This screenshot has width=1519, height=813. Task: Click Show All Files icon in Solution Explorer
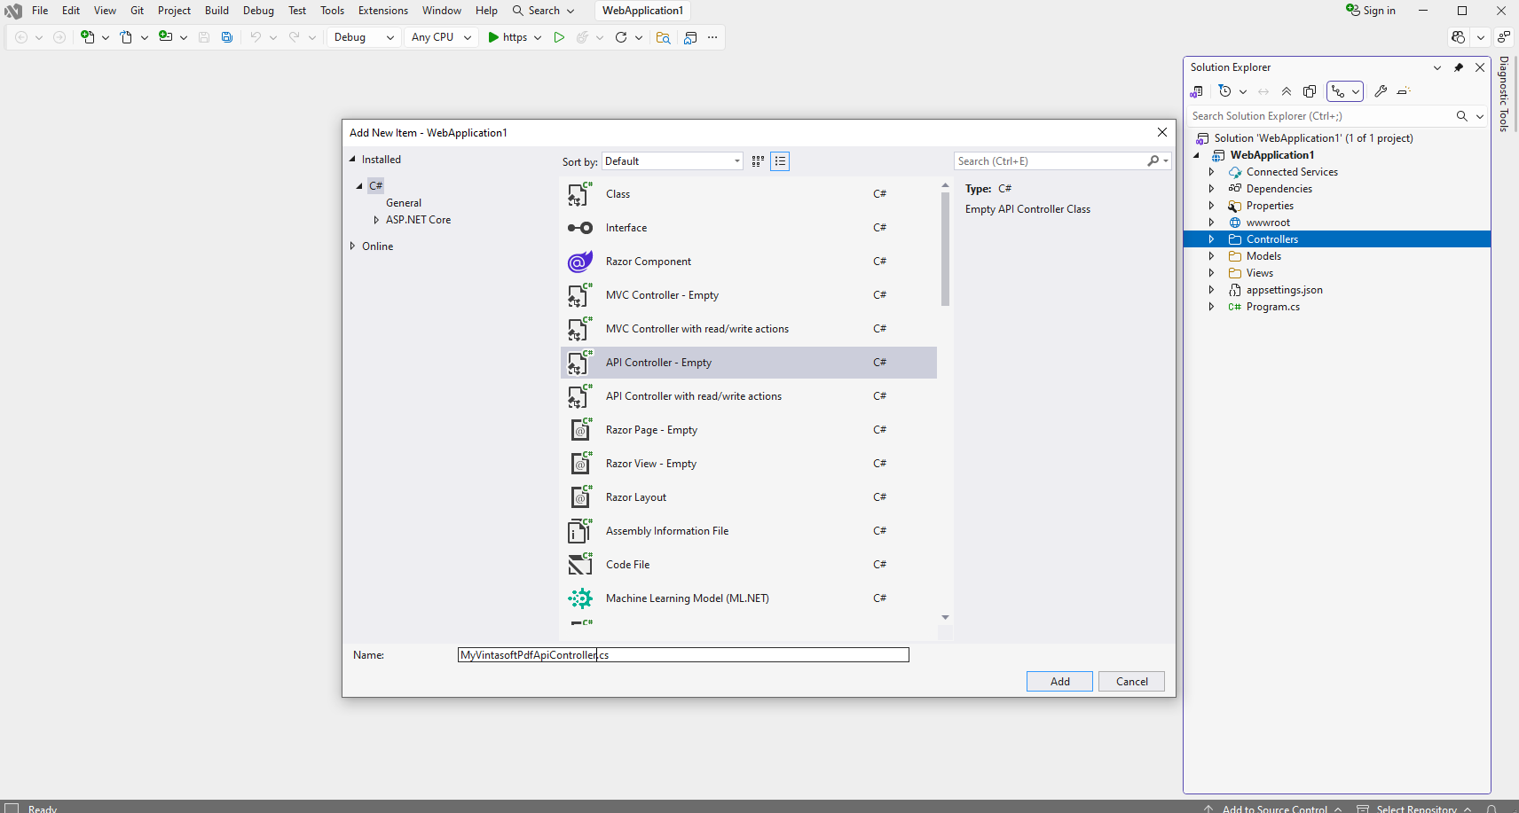click(x=1310, y=91)
